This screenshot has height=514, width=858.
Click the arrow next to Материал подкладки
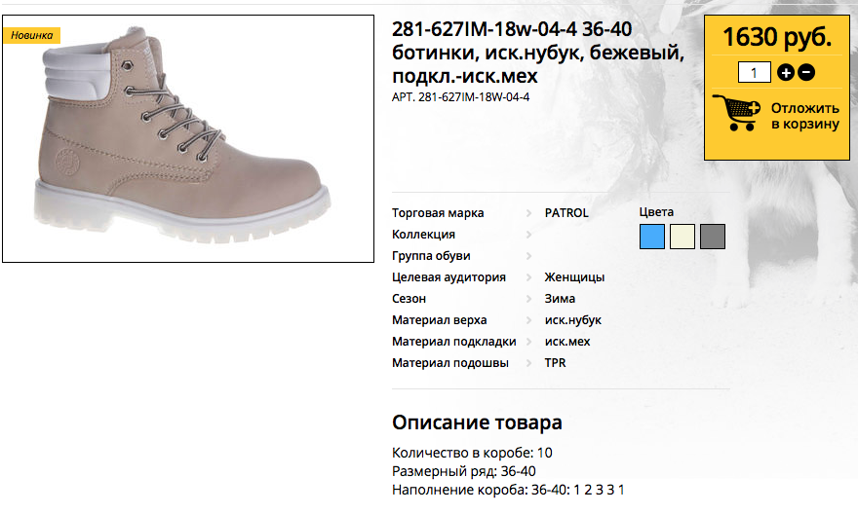[528, 342]
